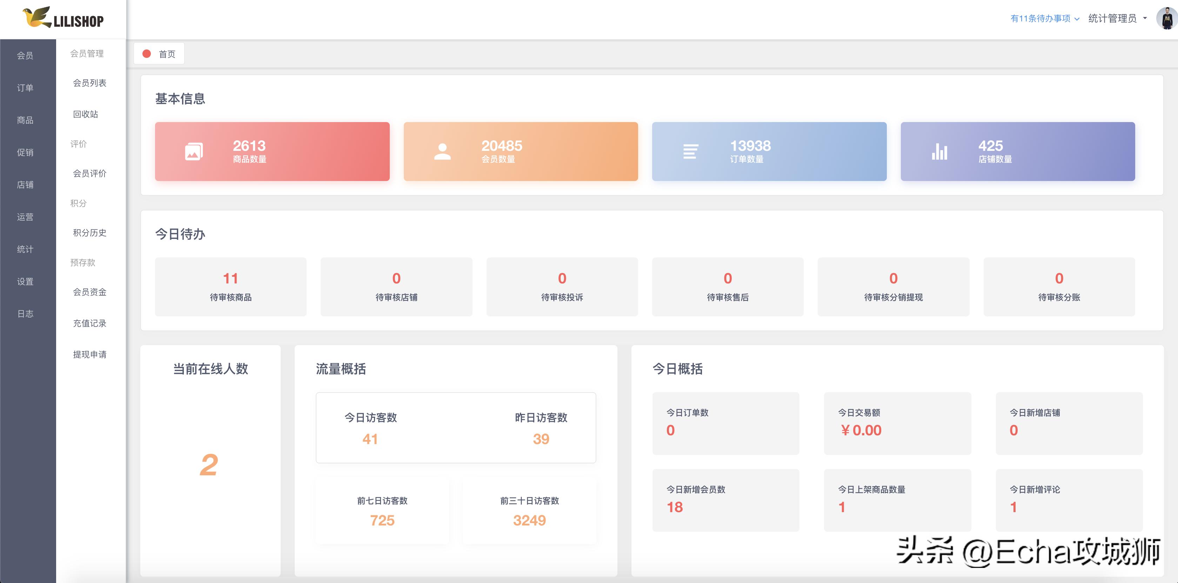Open the 设置 section in sidebar
Screen dimensions: 1178x583
click(25, 282)
